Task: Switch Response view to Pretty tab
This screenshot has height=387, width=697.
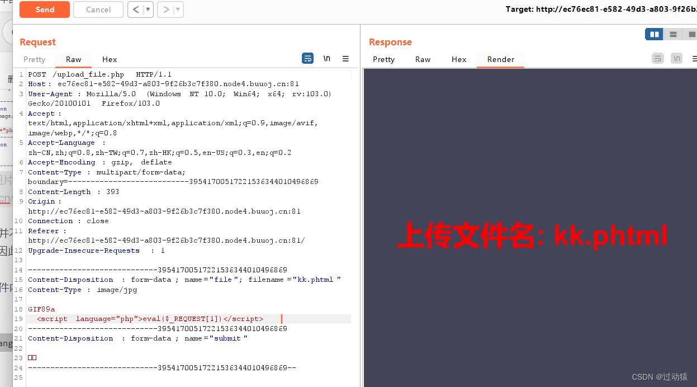Action: tap(383, 59)
